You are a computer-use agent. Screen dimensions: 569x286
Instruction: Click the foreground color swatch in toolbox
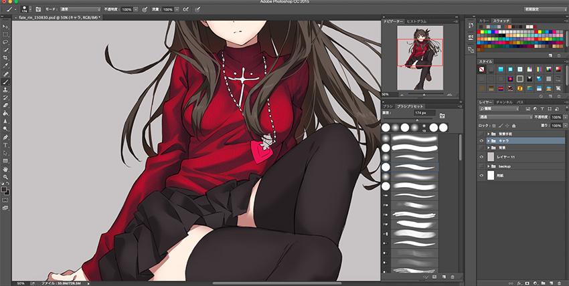tap(5, 189)
